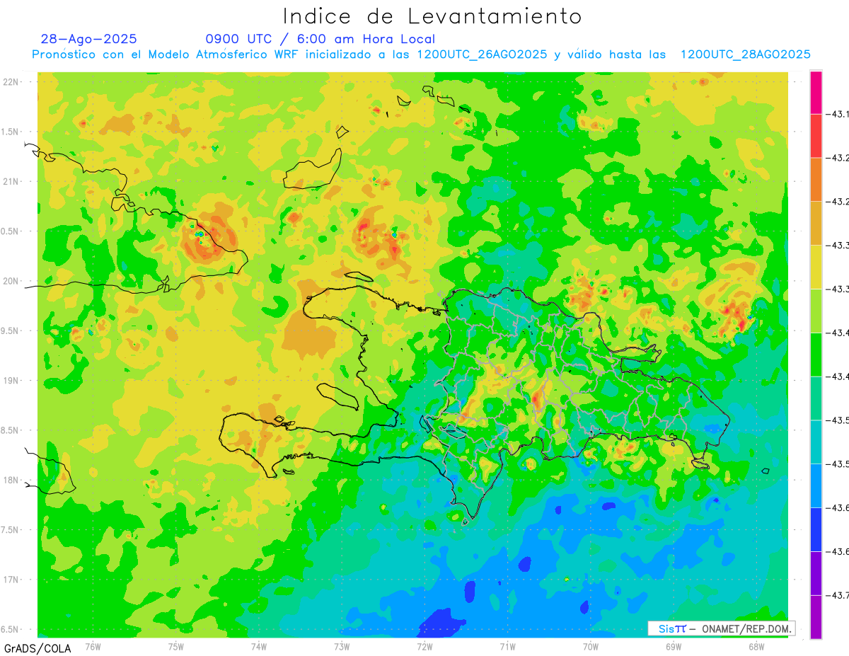Click the WRF forecast description line

point(422,54)
